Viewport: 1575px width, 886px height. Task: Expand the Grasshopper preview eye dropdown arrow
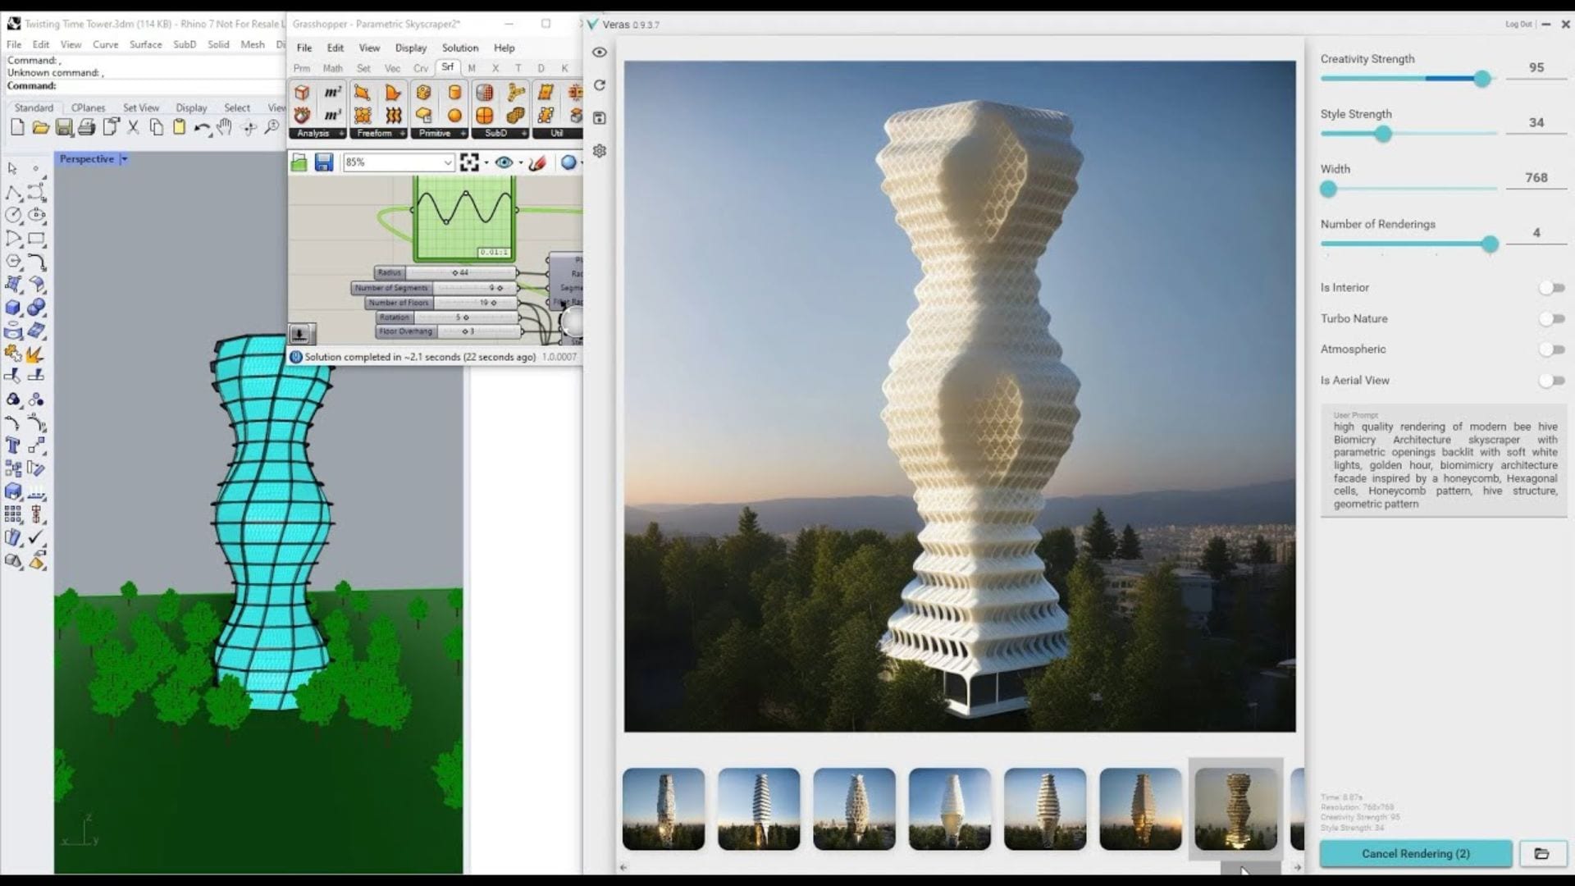point(521,162)
